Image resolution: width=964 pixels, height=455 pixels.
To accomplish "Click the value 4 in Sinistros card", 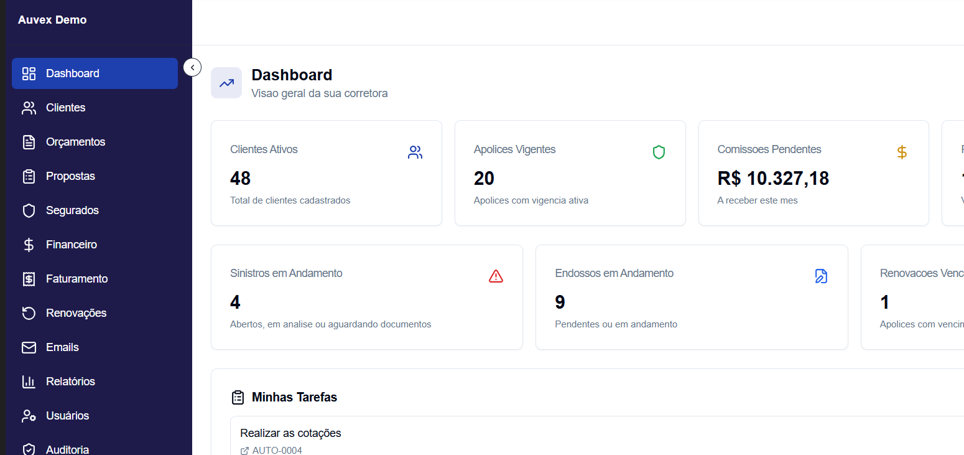I will (x=235, y=303).
